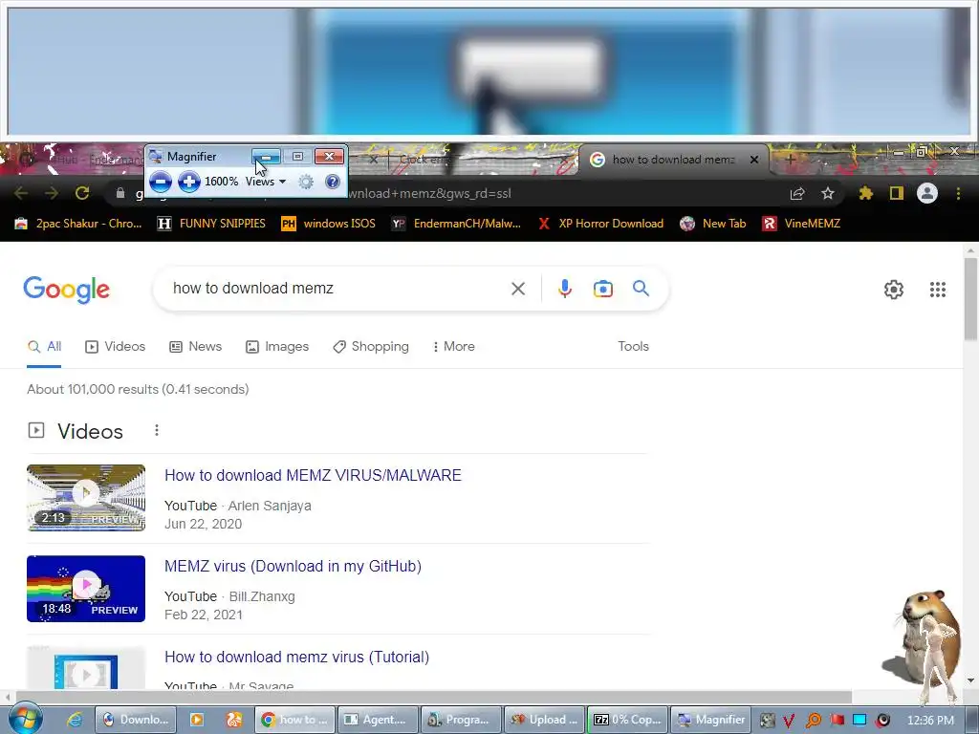Open the Magnifier Views dropdown
This screenshot has height=734, width=979.
click(x=266, y=182)
